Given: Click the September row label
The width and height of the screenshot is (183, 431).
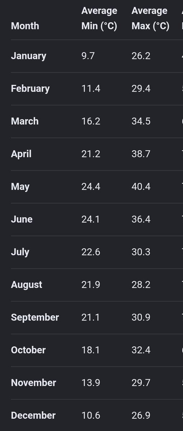Looking at the screenshot, I should 35,318.
